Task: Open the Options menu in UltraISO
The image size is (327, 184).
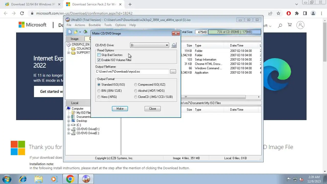Action: point(121,25)
